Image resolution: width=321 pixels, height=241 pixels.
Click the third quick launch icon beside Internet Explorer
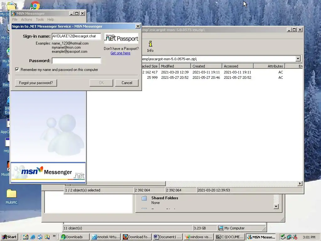pos(40,237)
